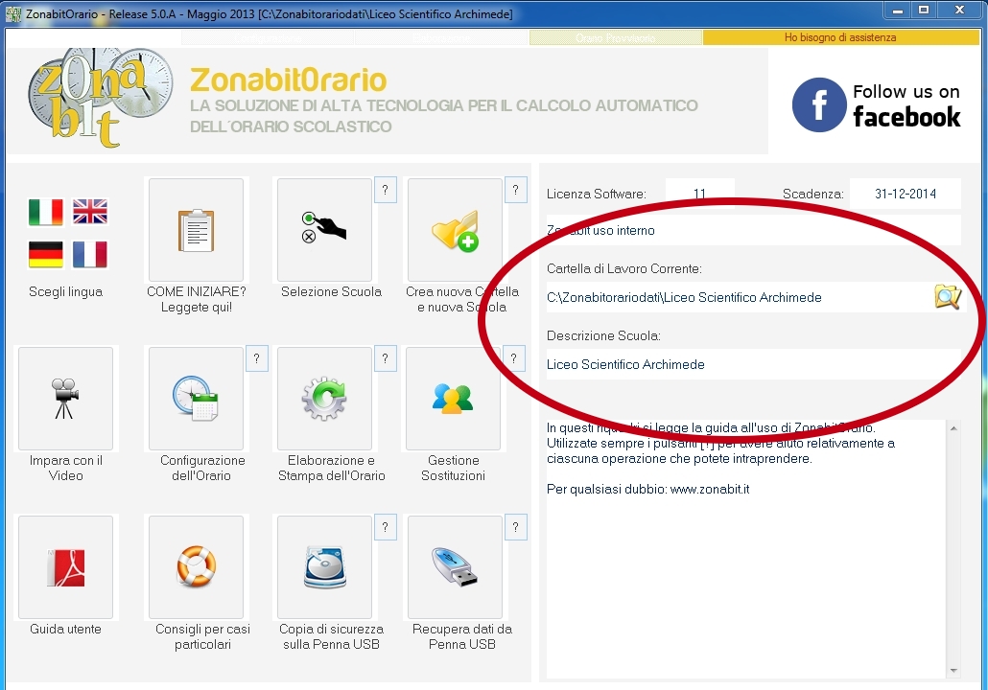Click the guide text scrollbar down arrow

click(x=953, y=671)
